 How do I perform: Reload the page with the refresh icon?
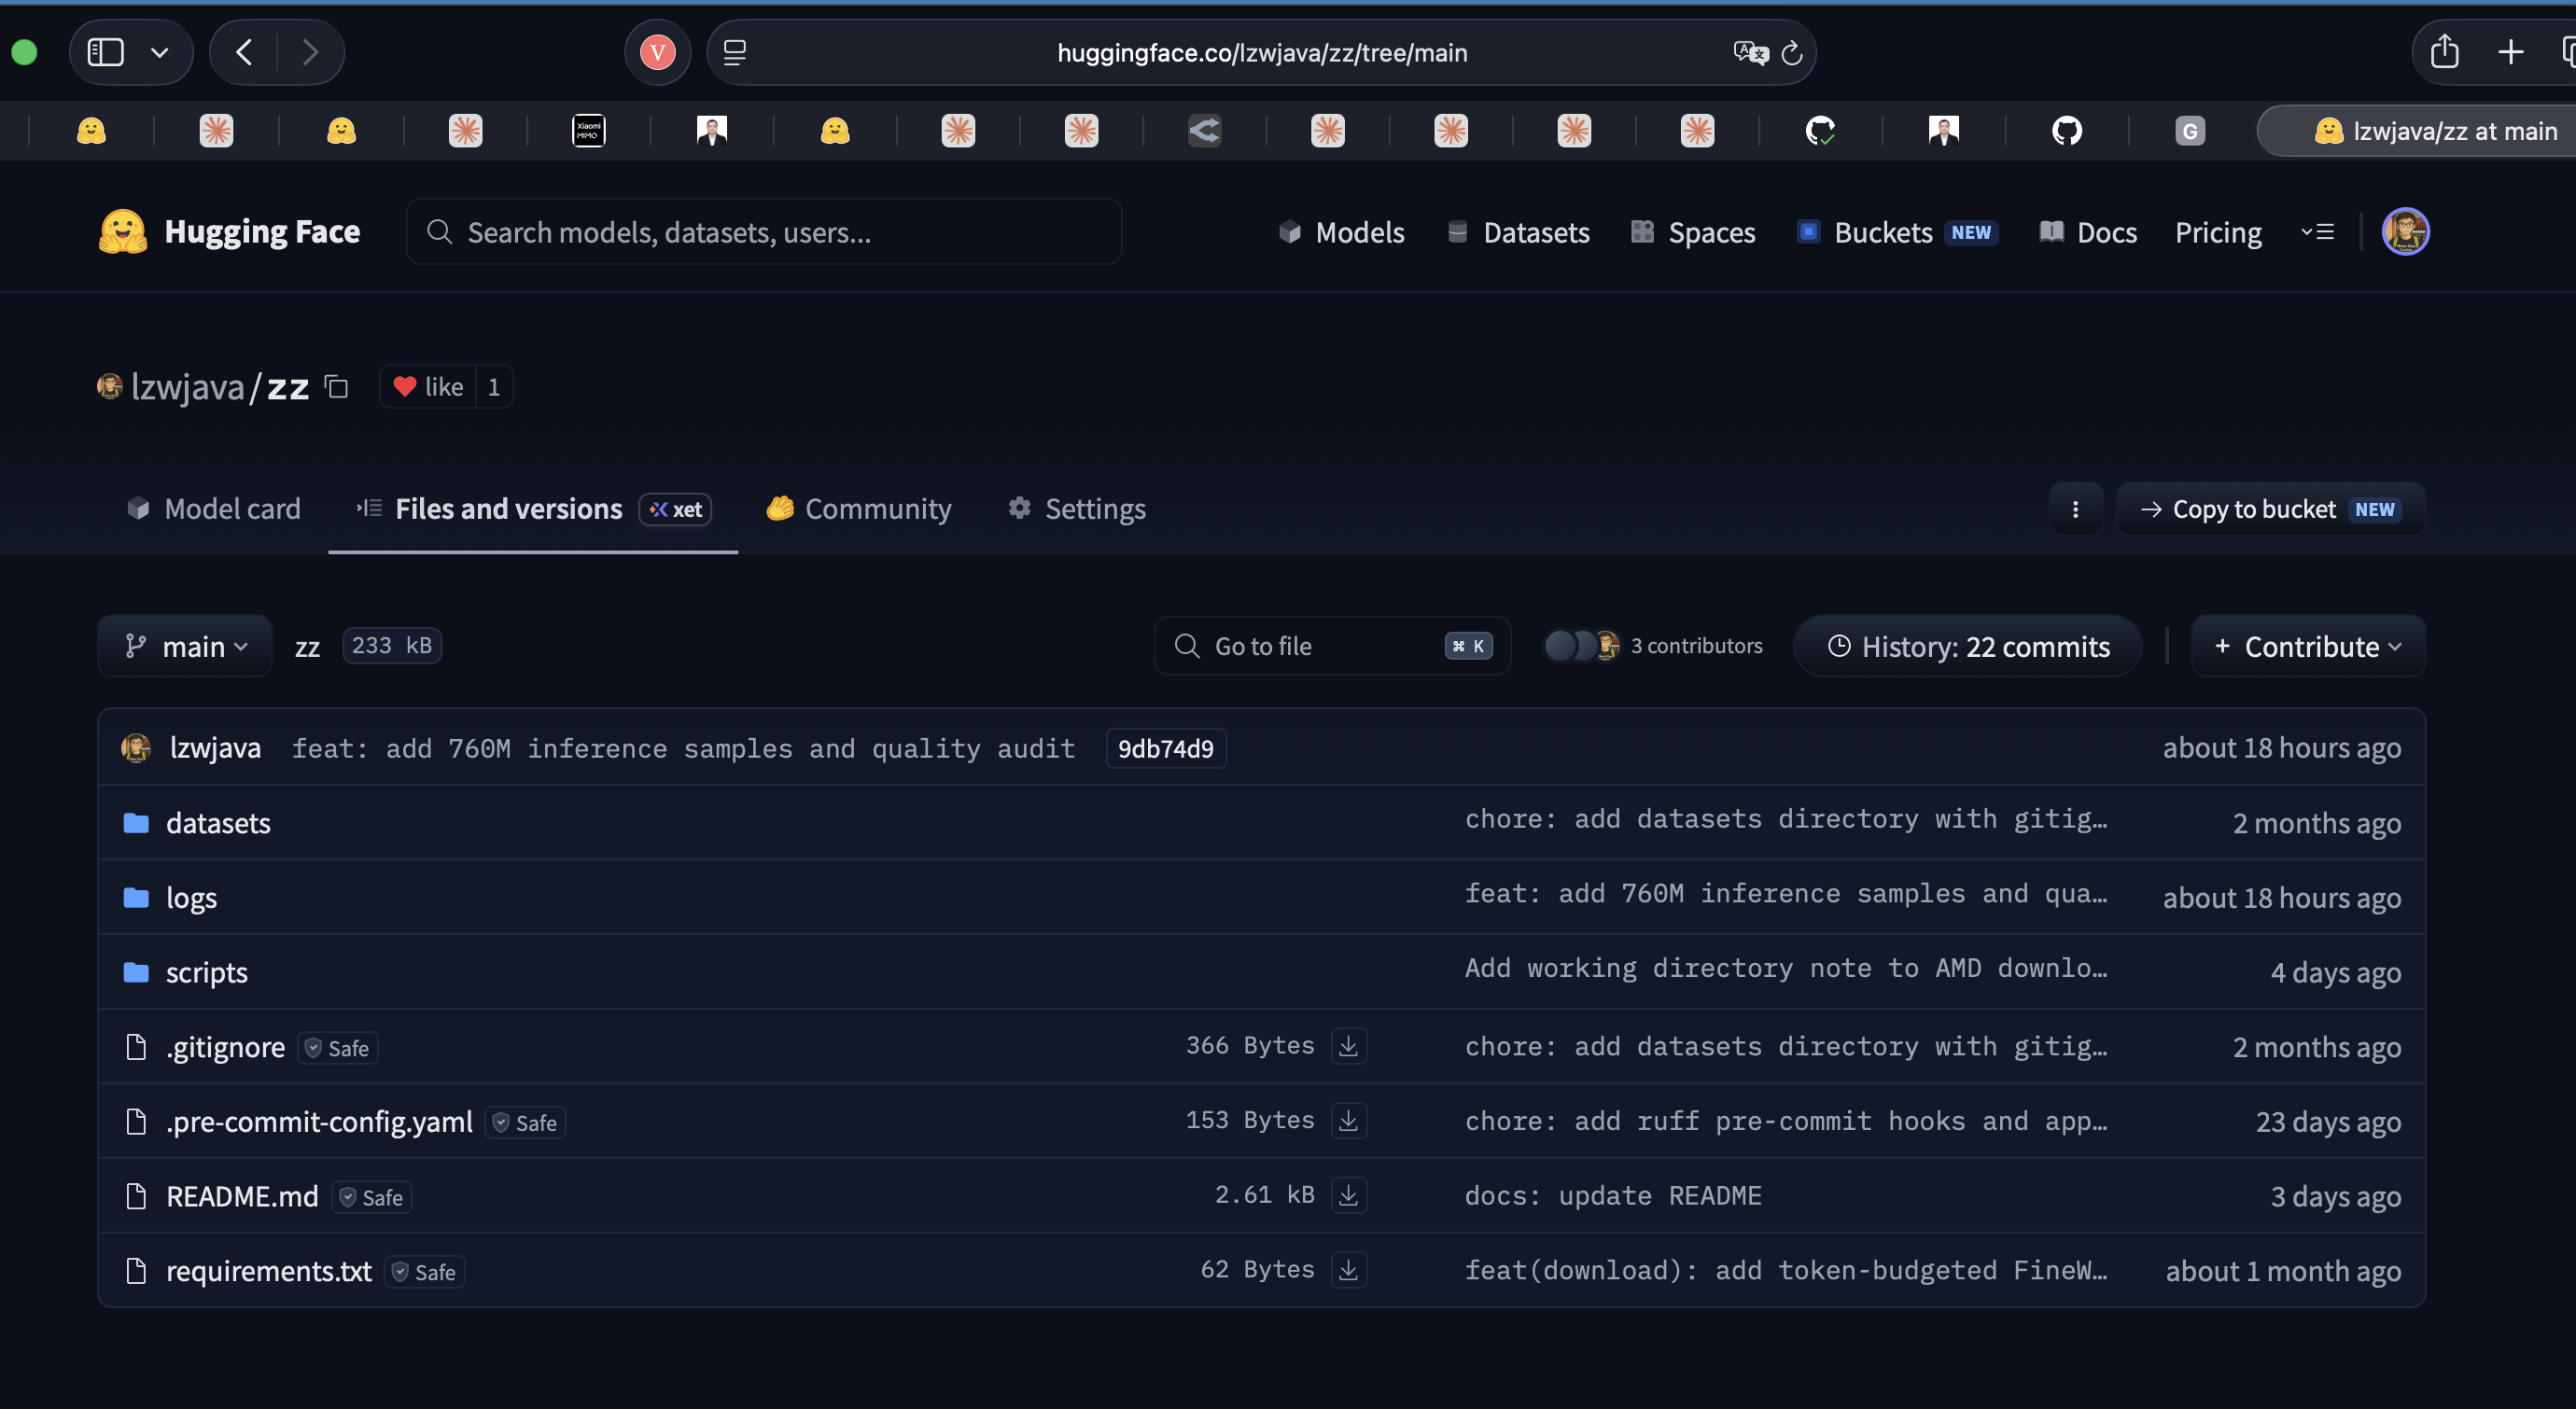tap(1792, 52)
